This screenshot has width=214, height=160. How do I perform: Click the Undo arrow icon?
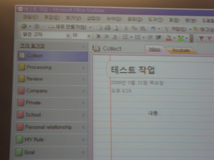(x=153, y=29)
